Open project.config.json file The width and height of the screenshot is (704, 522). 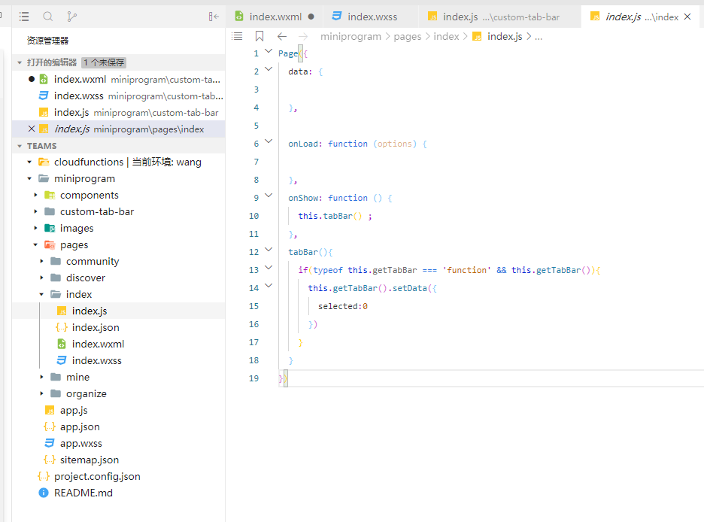tap(119, 476)
